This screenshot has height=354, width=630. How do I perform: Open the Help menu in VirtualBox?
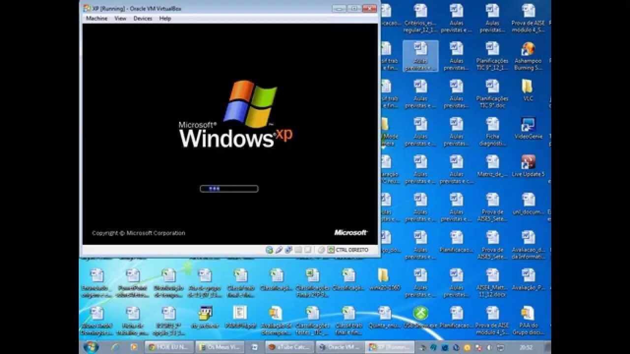click(x=165, y=18)
